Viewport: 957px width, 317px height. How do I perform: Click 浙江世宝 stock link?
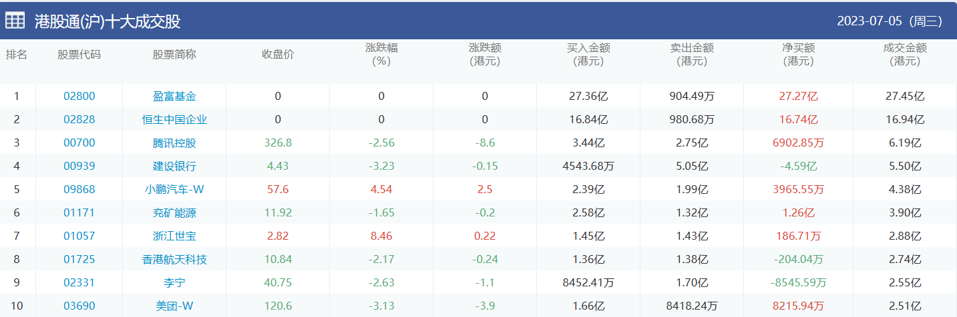174,236
